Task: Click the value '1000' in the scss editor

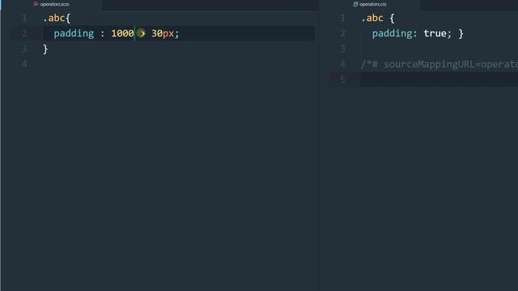Action: point(122,33)
